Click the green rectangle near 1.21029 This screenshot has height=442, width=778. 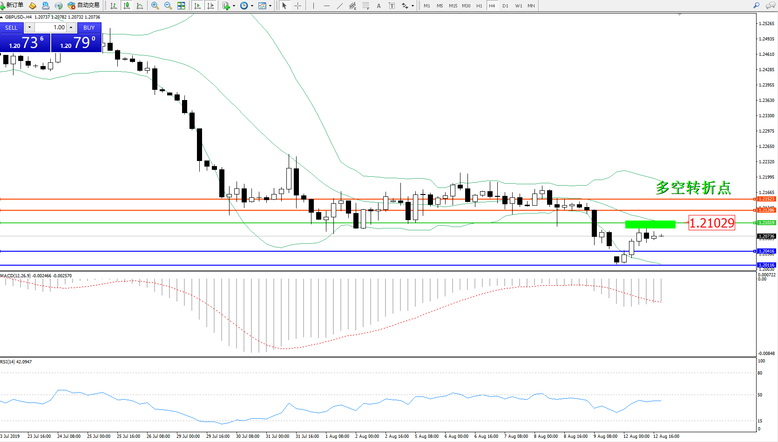[650, 224]
